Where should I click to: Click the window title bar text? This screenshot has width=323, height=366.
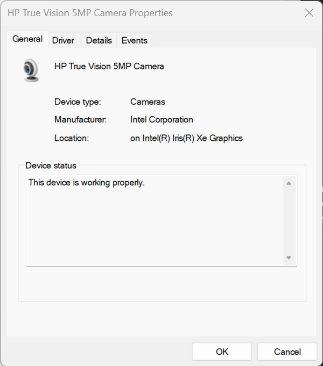90,13
